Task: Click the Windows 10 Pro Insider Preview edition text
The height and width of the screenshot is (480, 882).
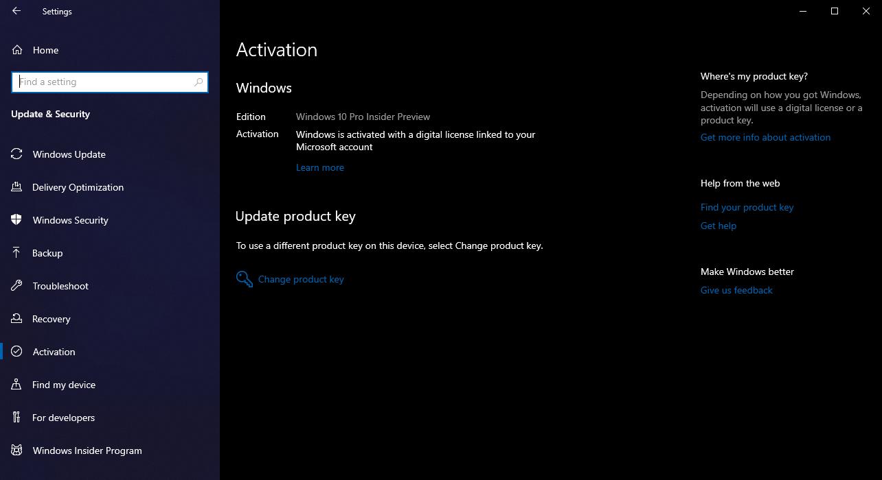Action: 363,117
